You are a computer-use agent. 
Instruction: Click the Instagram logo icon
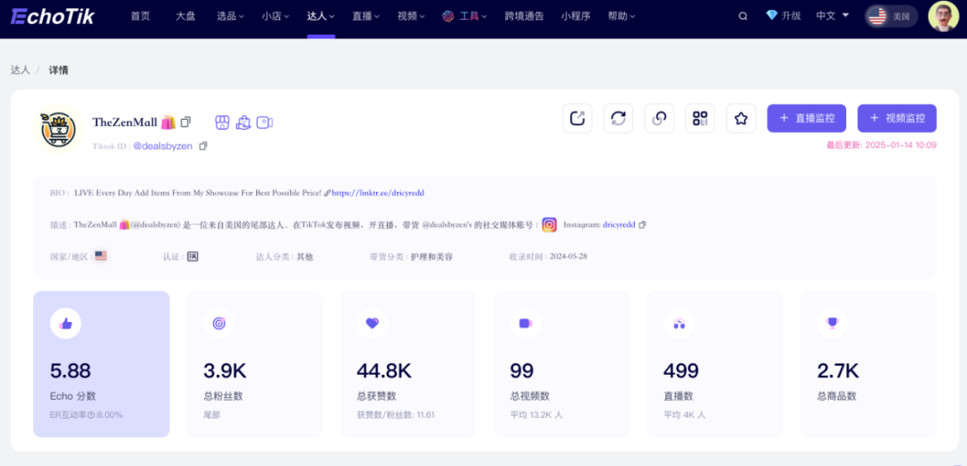(x=550, y=225)
